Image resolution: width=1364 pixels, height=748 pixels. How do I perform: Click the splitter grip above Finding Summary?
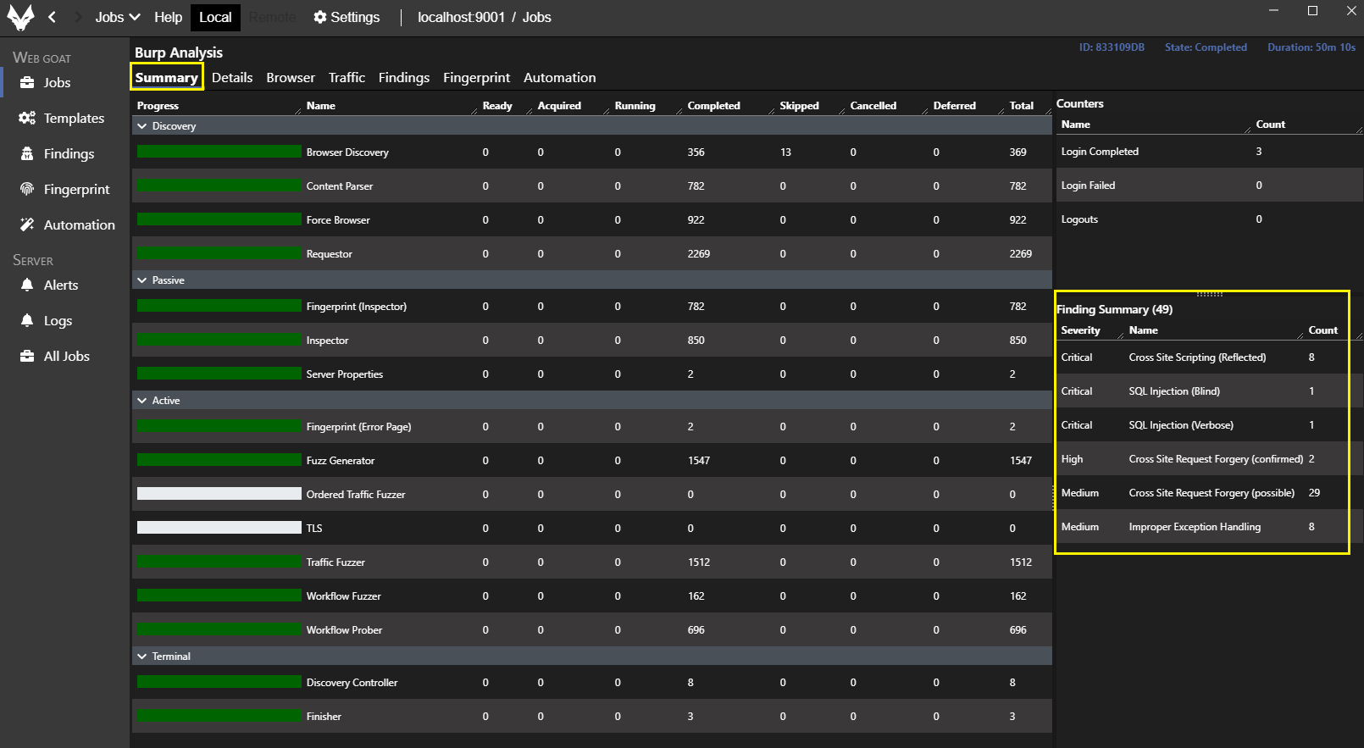pos(1209,294)
